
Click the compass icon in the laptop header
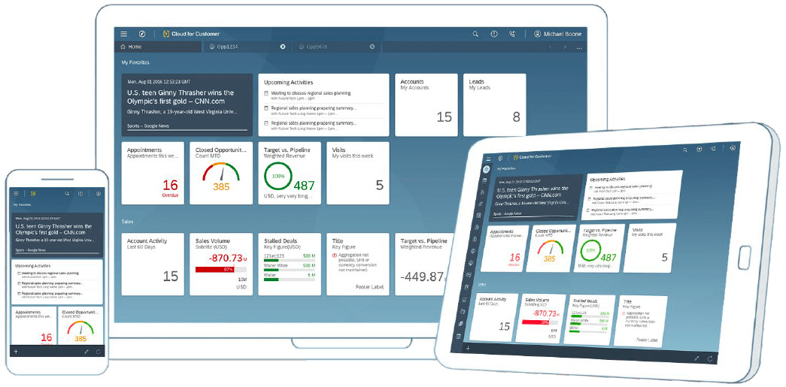pyautogui.click(x=141, y=34)
